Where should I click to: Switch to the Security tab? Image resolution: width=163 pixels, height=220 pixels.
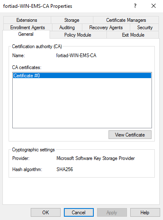145,28
